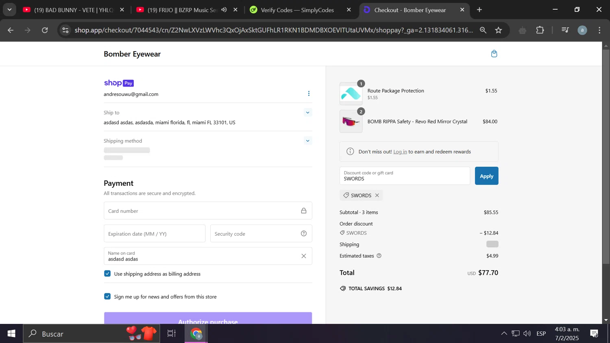Click the rewards info icon
Image resolution: width=610 pixels, height=343 pixels.
tap(350, 152)
